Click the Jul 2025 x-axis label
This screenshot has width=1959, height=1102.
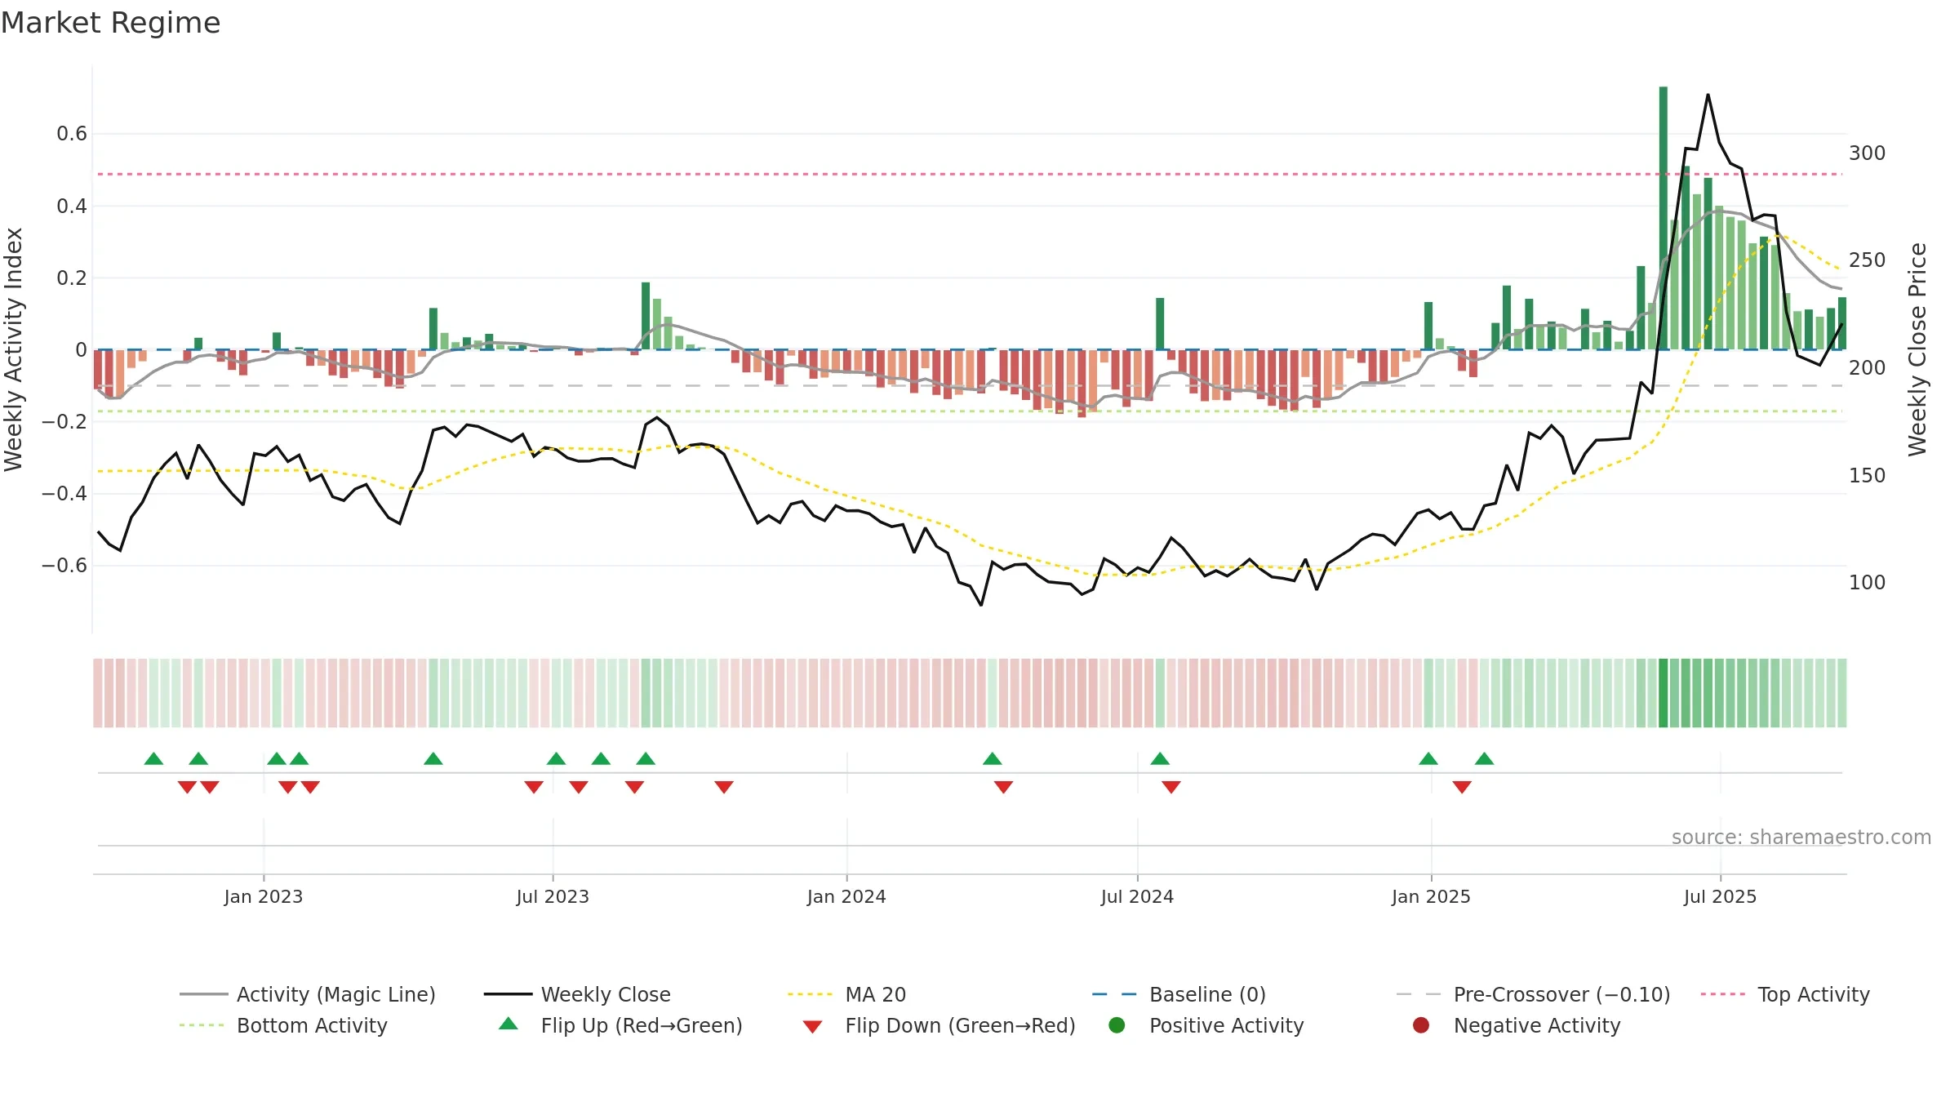pyautogui.click(x=1720, y=896)
